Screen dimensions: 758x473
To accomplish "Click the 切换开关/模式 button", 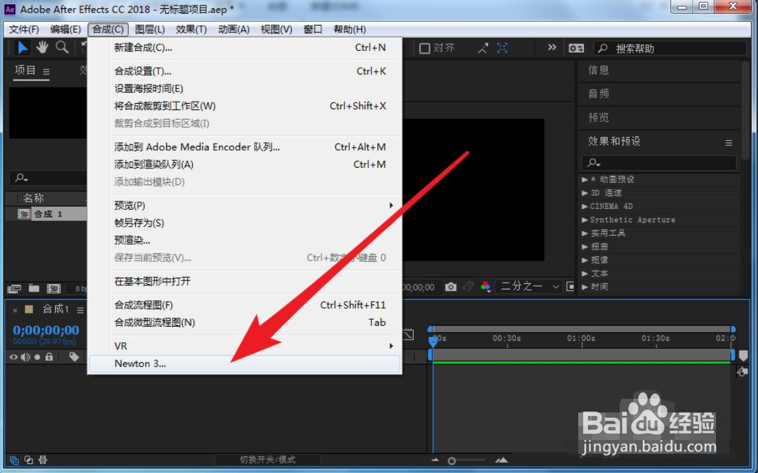I will (x=267, y=460).
